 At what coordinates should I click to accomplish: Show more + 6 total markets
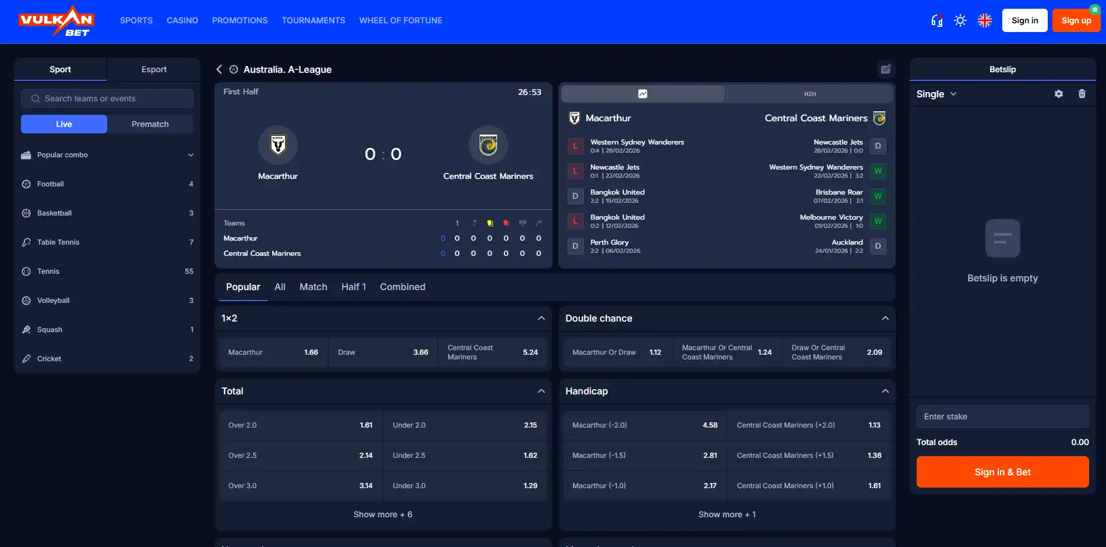pos(383,514)
